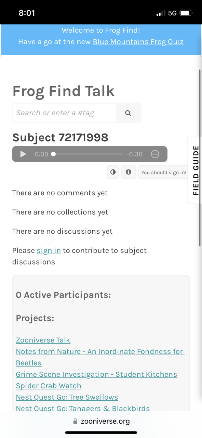
Task: Open Nest Quest Go: Tanagers & Blackbirds
Action: [83, 408]
